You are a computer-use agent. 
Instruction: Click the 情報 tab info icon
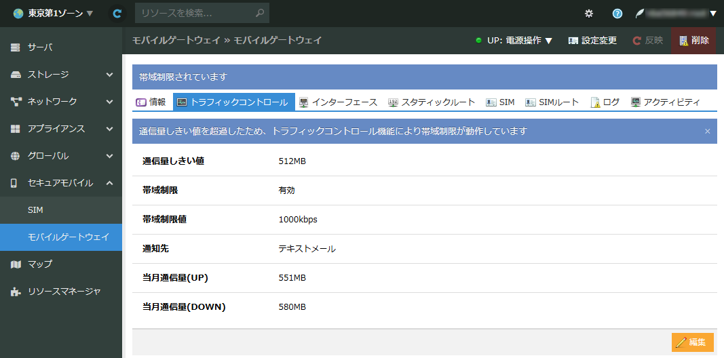[x=141, y=102]
